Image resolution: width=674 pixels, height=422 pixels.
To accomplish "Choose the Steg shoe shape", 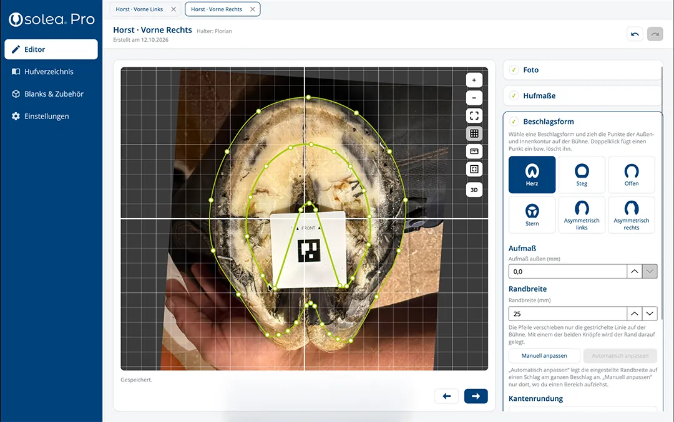I will [582, 175].
